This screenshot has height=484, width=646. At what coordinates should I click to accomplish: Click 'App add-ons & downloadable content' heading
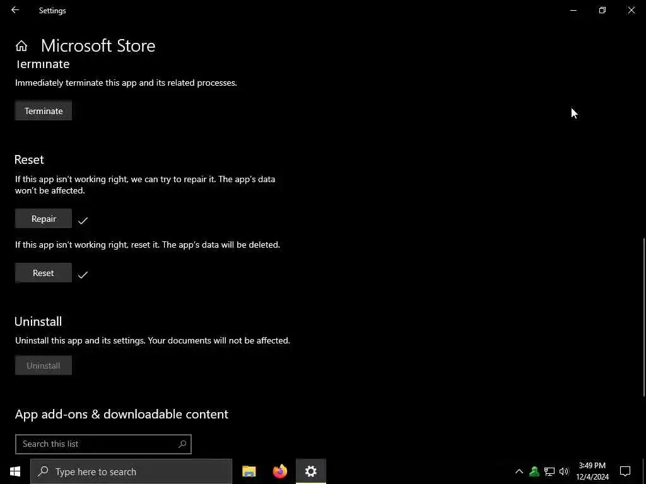[x=122, y=414]
